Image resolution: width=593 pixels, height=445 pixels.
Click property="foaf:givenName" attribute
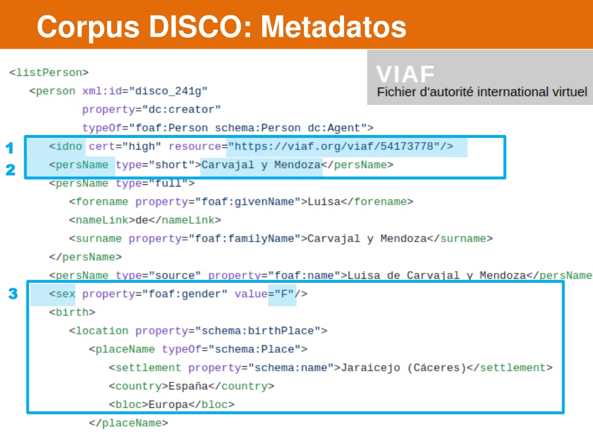218,202
